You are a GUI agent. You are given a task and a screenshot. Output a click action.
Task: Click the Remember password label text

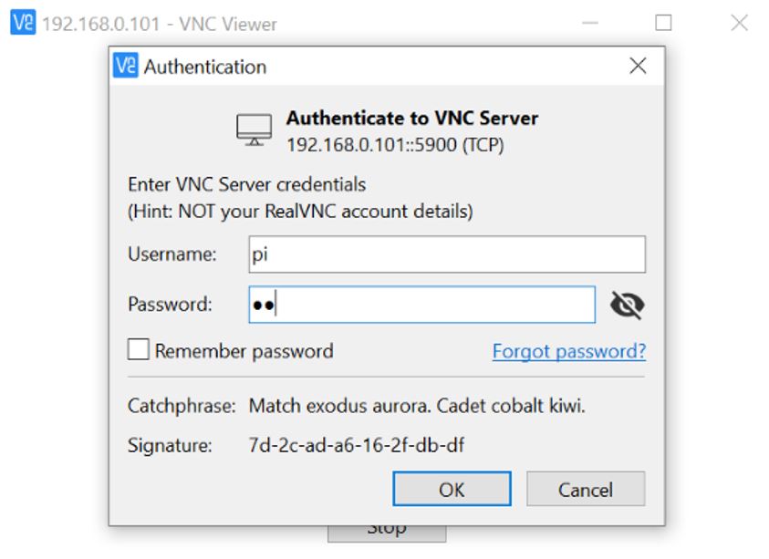tap(244, 351)
